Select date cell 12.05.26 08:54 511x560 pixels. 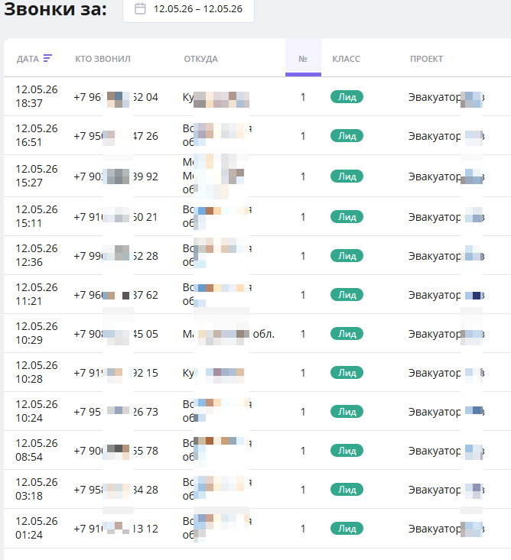point(37,450)
